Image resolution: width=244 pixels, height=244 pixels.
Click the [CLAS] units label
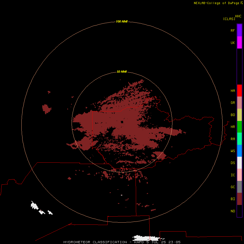tap(229, 19)
